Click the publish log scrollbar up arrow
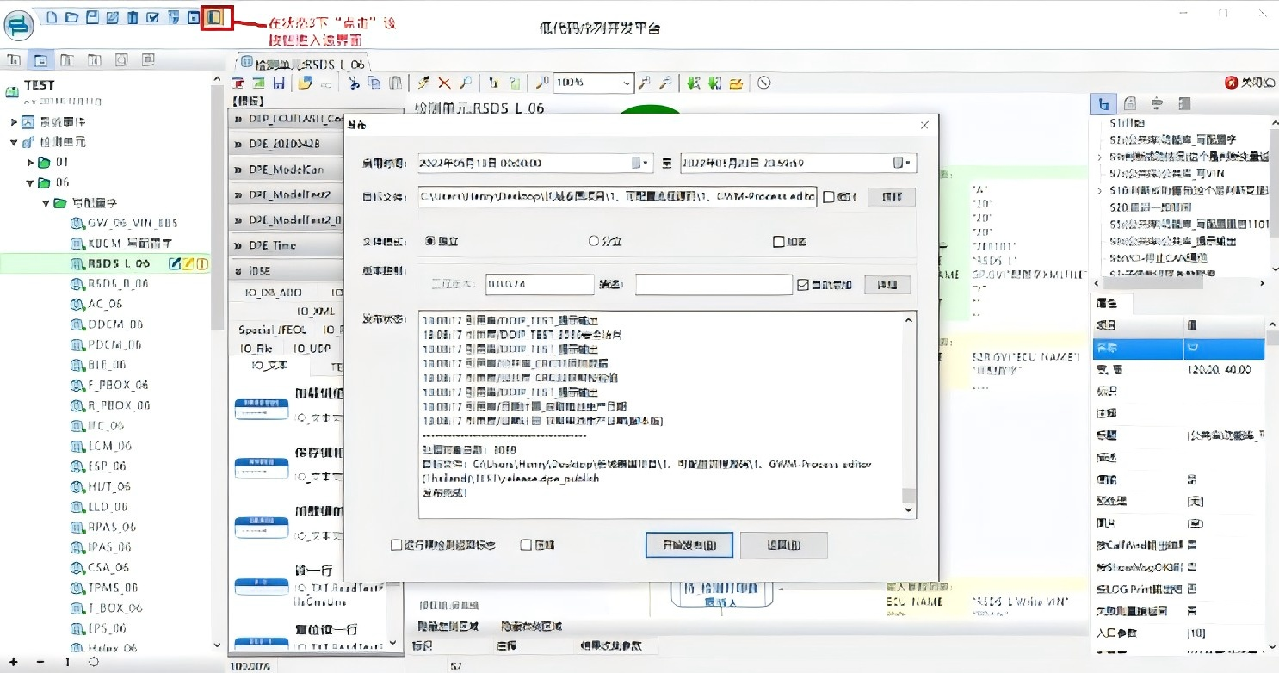The width and height of the screenshot is (1279, 673). point(909,319)
